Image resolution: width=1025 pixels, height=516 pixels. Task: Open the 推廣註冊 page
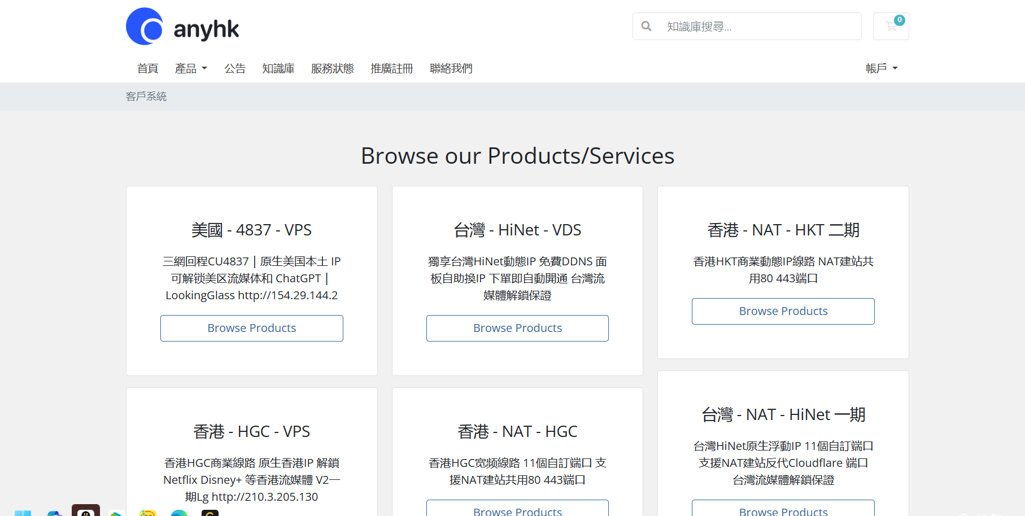click(x=391, y=68)
